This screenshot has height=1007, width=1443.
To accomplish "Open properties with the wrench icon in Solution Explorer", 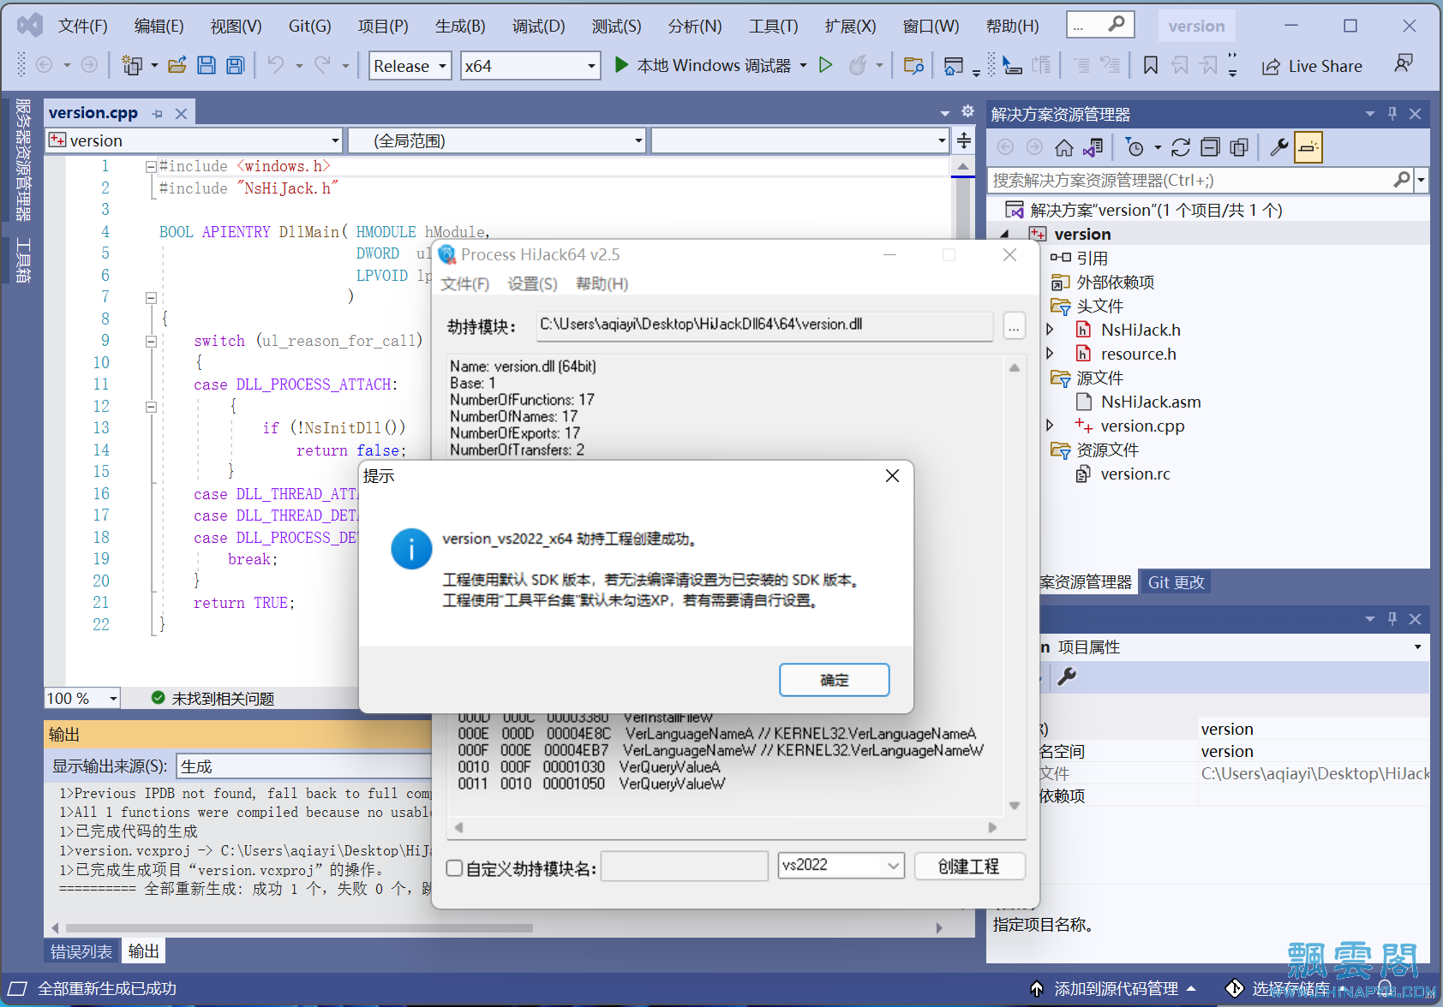I will click(1278, 147).
